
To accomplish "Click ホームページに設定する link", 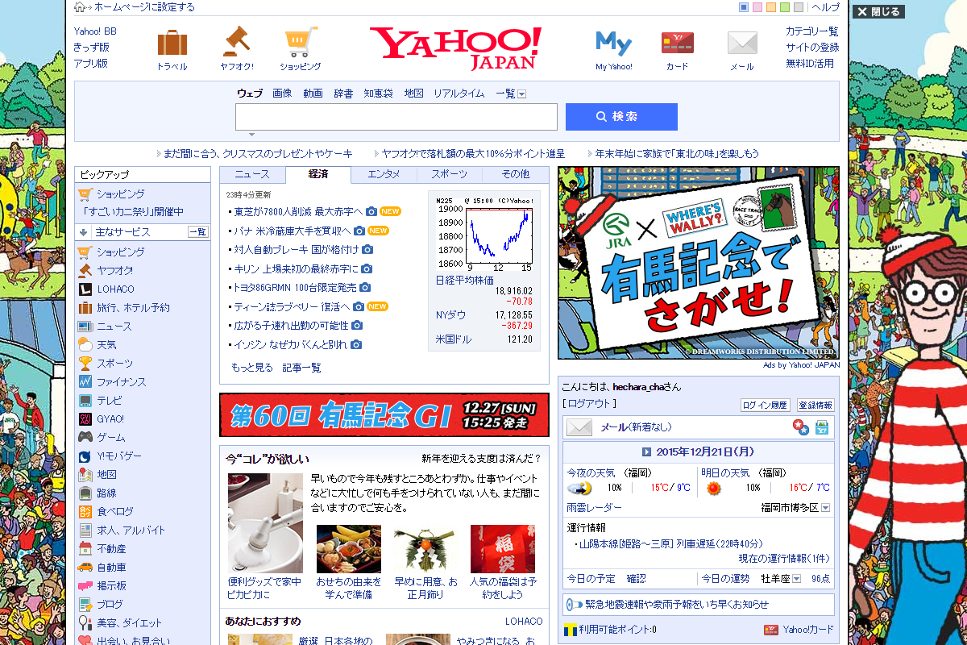I will coord(144,7).
